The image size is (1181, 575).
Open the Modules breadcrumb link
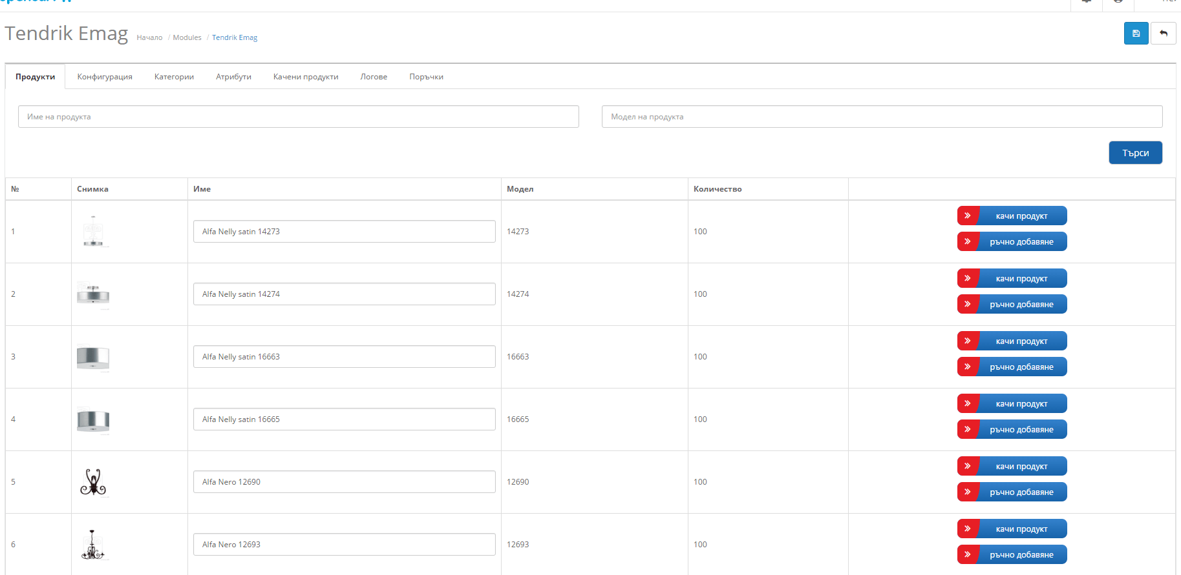(187, 37)
